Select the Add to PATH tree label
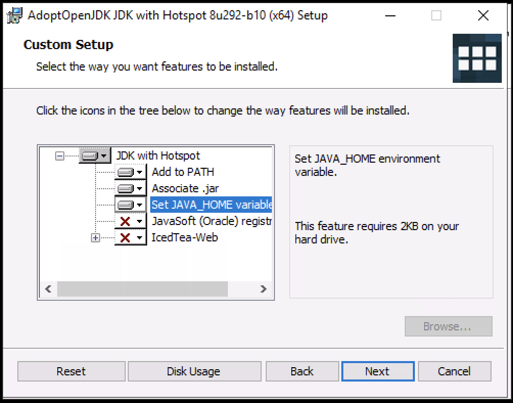 coord(183,172)
